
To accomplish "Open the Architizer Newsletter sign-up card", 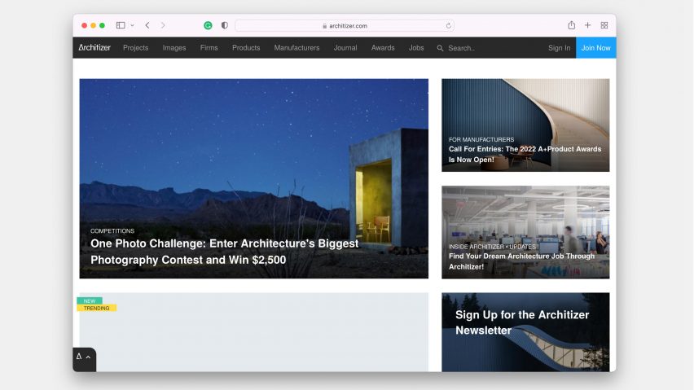I will [x=525, y=332].
